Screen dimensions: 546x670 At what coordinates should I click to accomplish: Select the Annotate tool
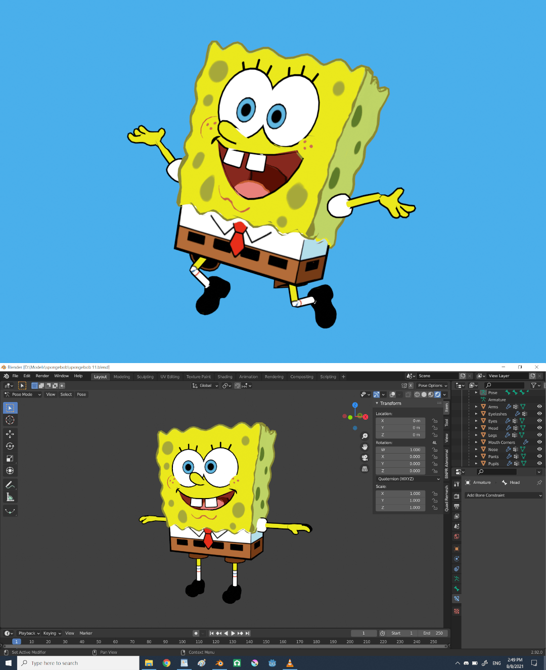coord(10,484)
